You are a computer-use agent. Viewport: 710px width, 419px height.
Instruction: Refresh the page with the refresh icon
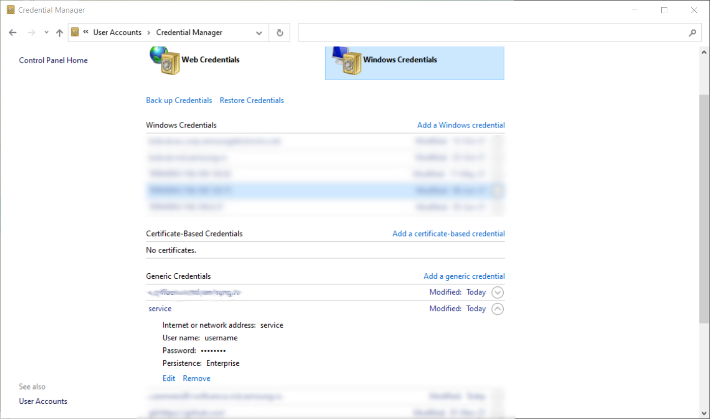280,32
